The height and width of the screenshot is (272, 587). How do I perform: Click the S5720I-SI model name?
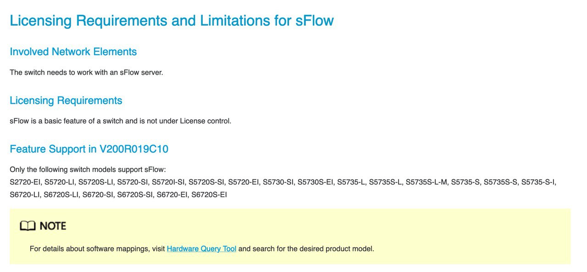pos(168,182)
